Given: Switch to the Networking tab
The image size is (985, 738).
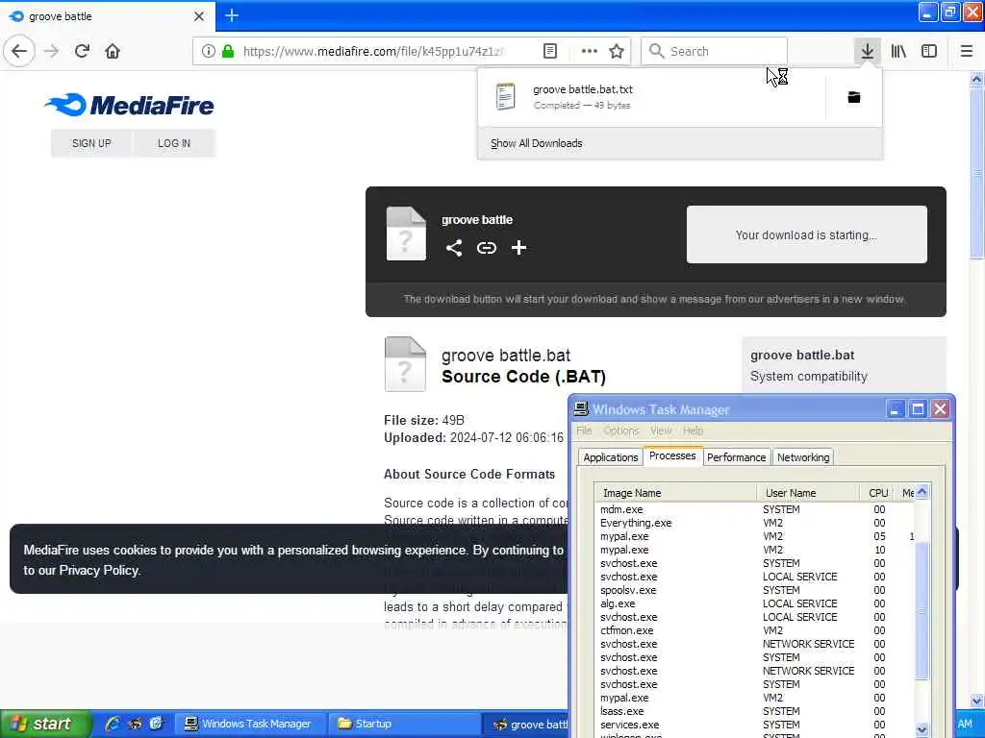Looking at the screenshot, I should point(803,457).
